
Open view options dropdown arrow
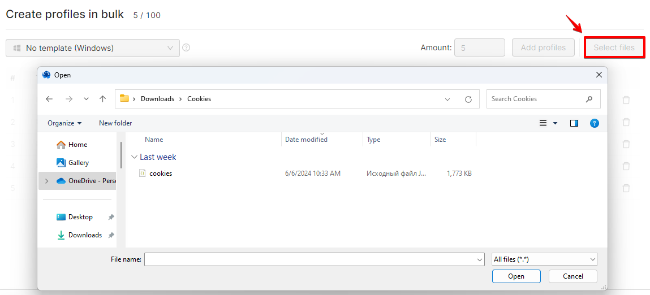pos(555,123)
